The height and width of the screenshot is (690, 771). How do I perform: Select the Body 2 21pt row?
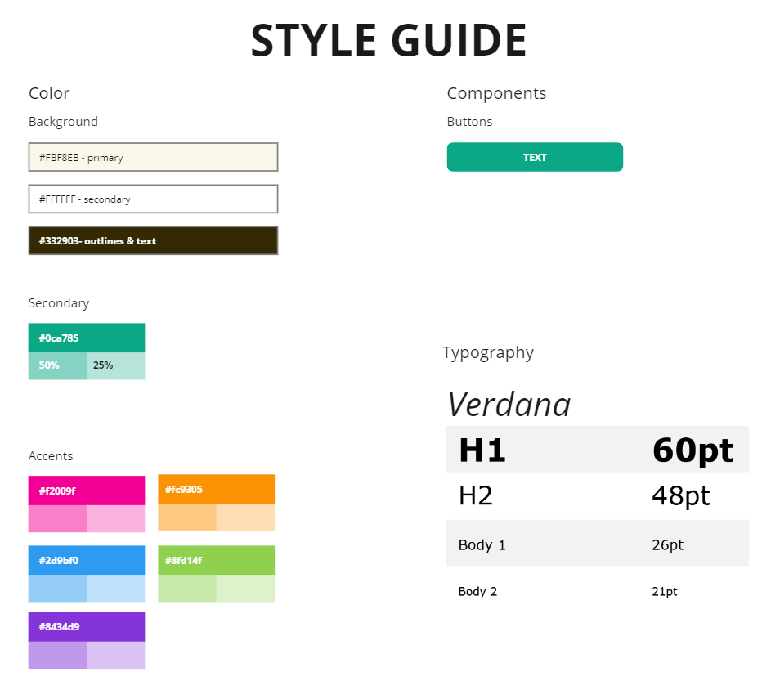click(x=598, y=590)
